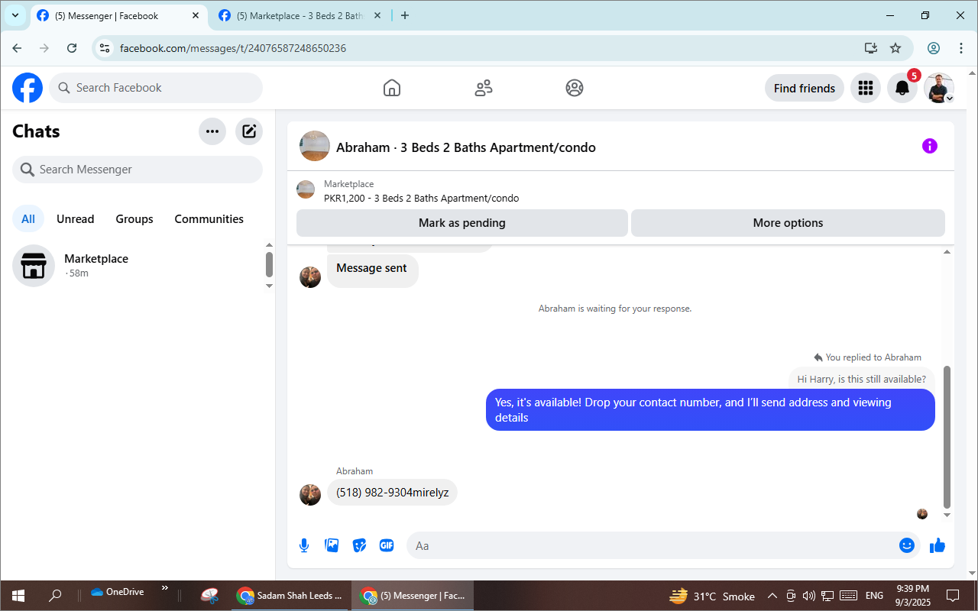Open conversation information purple icon

[x=930, y=146]
